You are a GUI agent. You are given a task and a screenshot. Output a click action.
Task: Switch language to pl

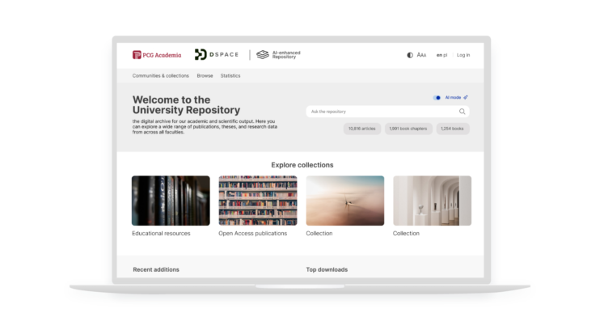tap(446, 55)
